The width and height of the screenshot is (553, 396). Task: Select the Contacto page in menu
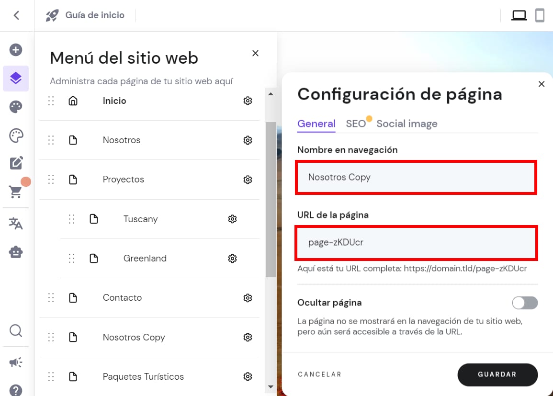[x=122, y=298]
